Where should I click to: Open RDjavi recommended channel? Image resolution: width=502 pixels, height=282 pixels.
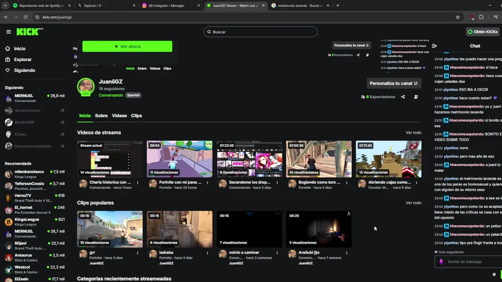point(35,246)
